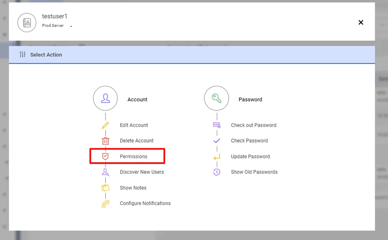Click the user search icon beside Discover New Users

point(106,172)
